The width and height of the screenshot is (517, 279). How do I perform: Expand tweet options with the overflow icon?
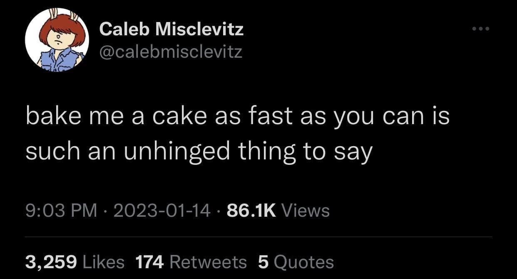click(482, 28)
